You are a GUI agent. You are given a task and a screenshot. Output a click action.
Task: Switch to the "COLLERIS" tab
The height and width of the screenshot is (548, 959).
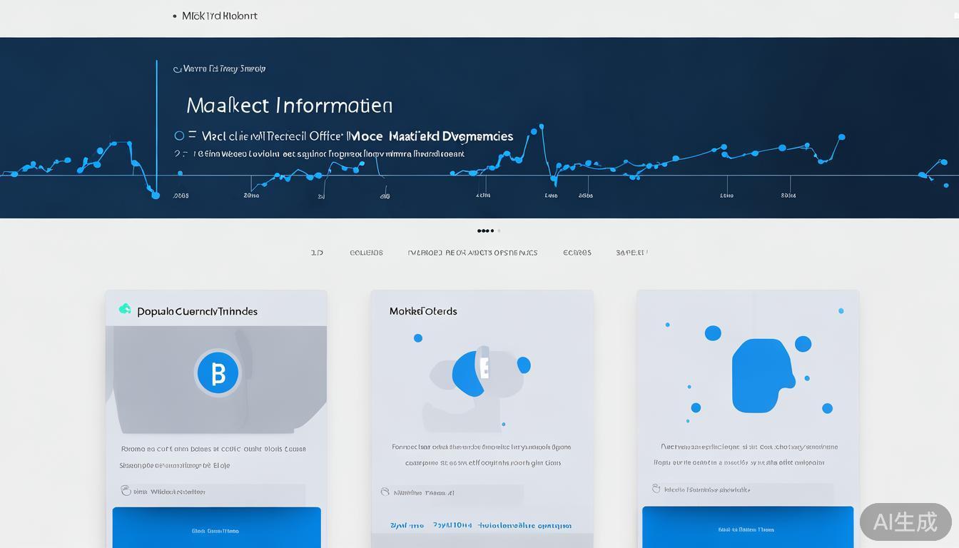click(x=366, y=253)
